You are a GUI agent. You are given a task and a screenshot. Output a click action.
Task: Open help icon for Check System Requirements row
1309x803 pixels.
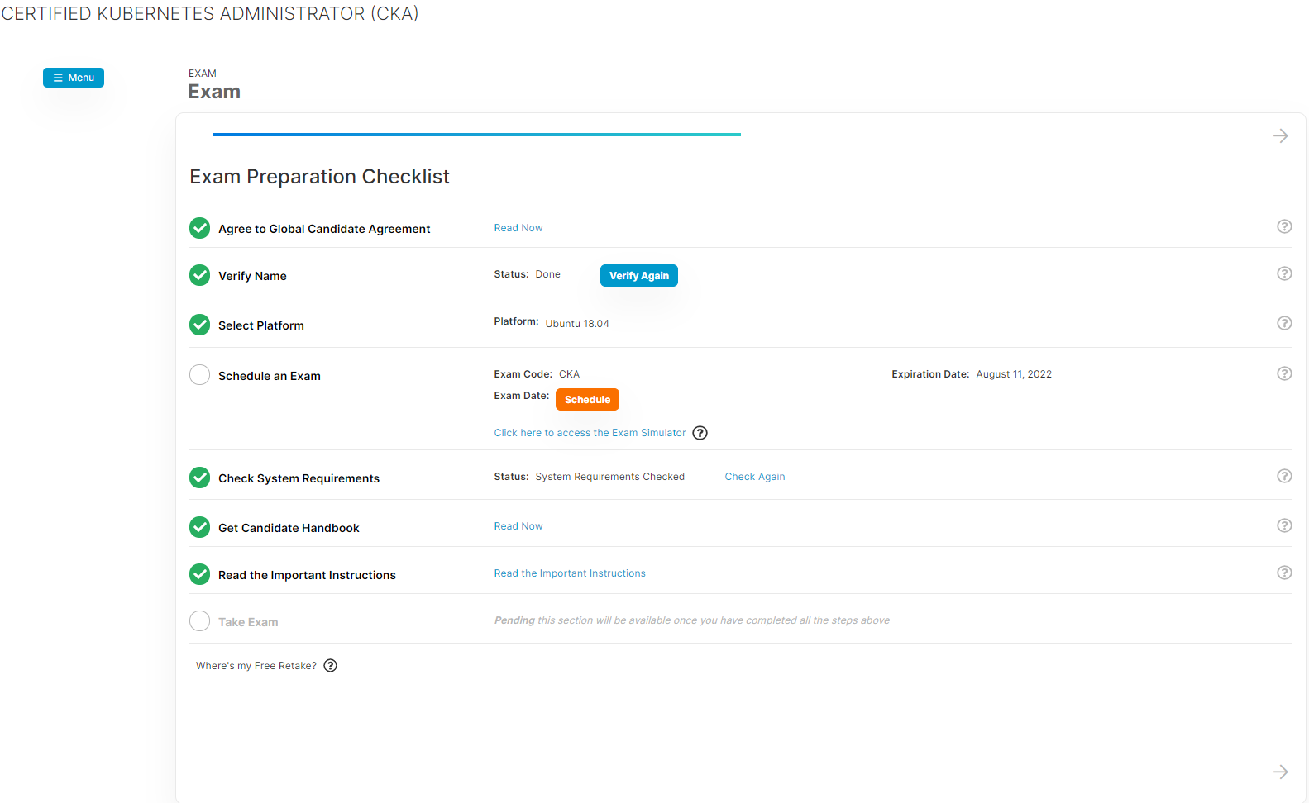(1284, 476)
